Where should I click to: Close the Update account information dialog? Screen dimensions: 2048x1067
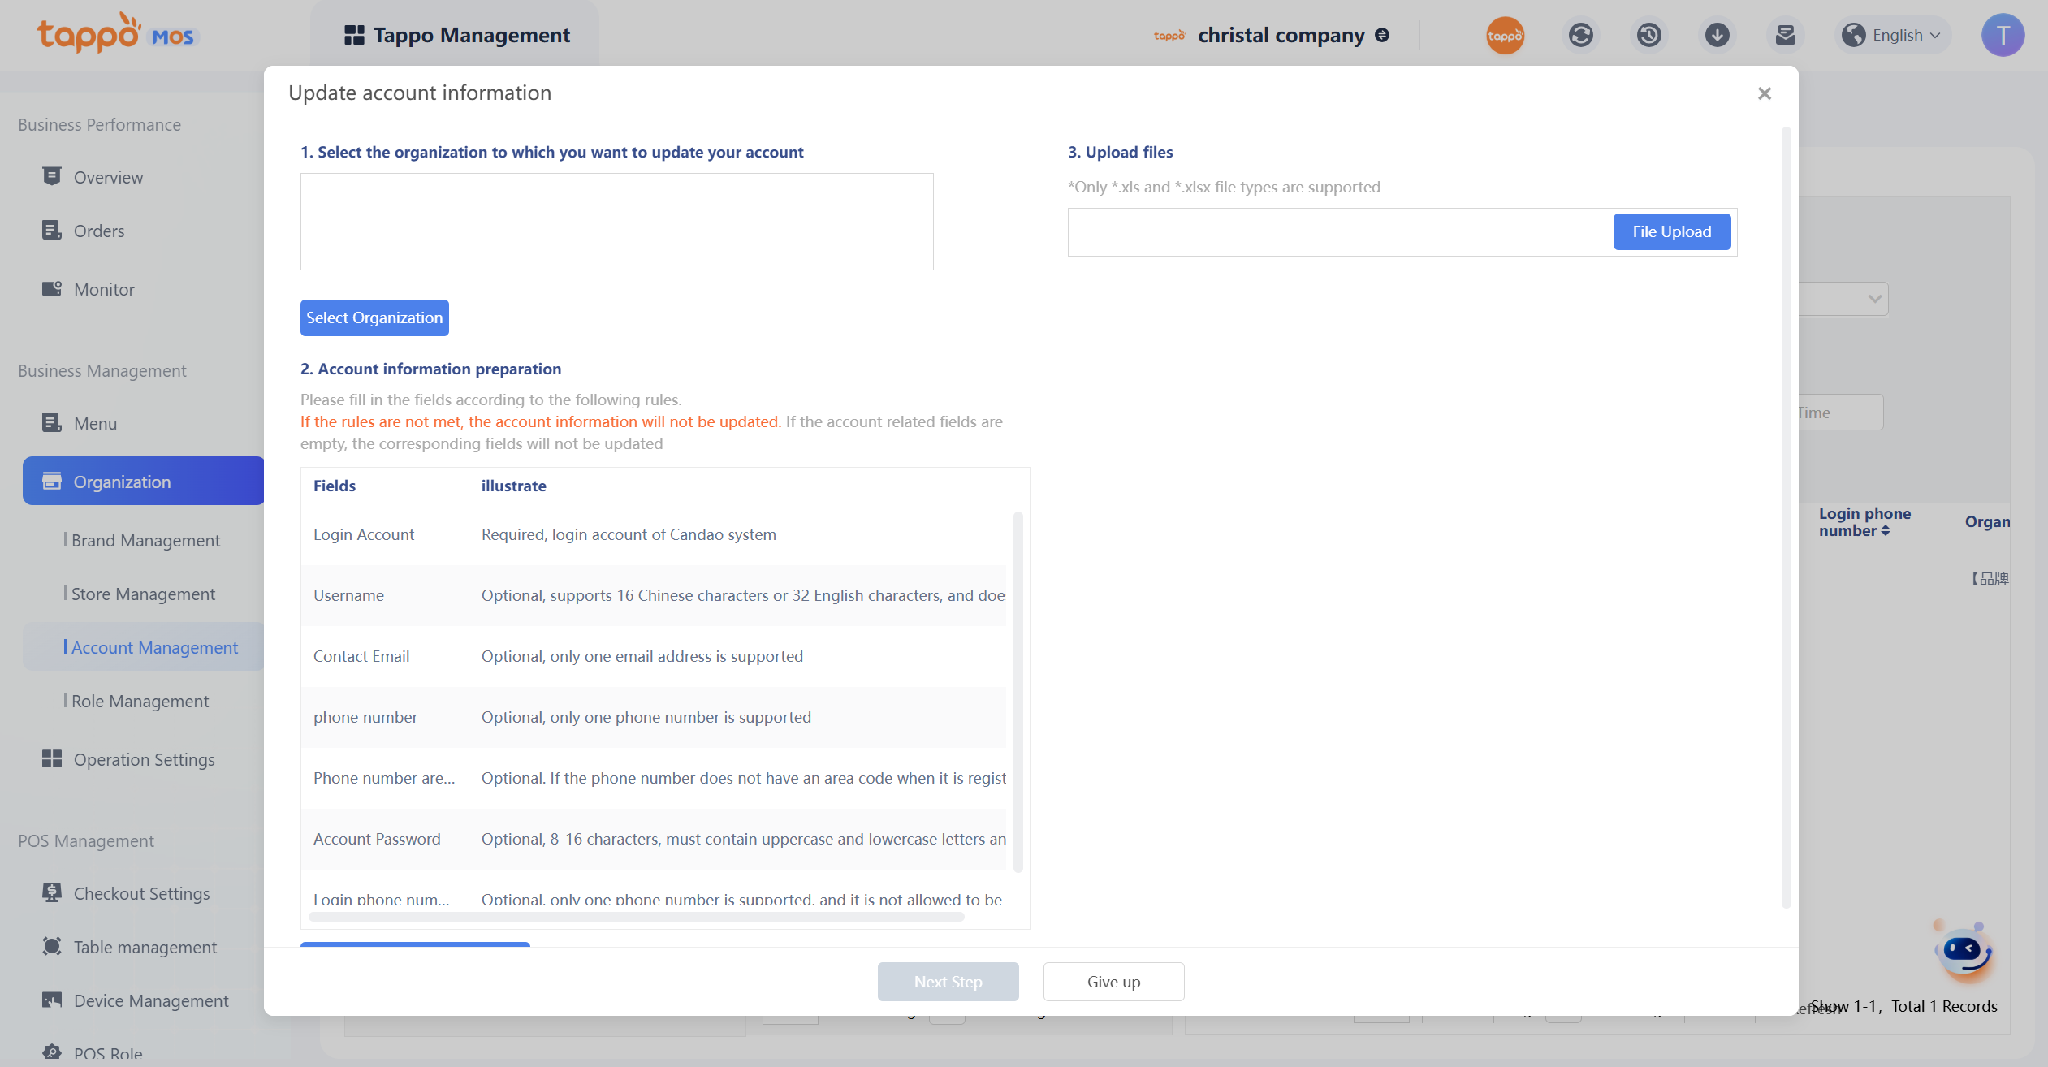(1764, 93)
